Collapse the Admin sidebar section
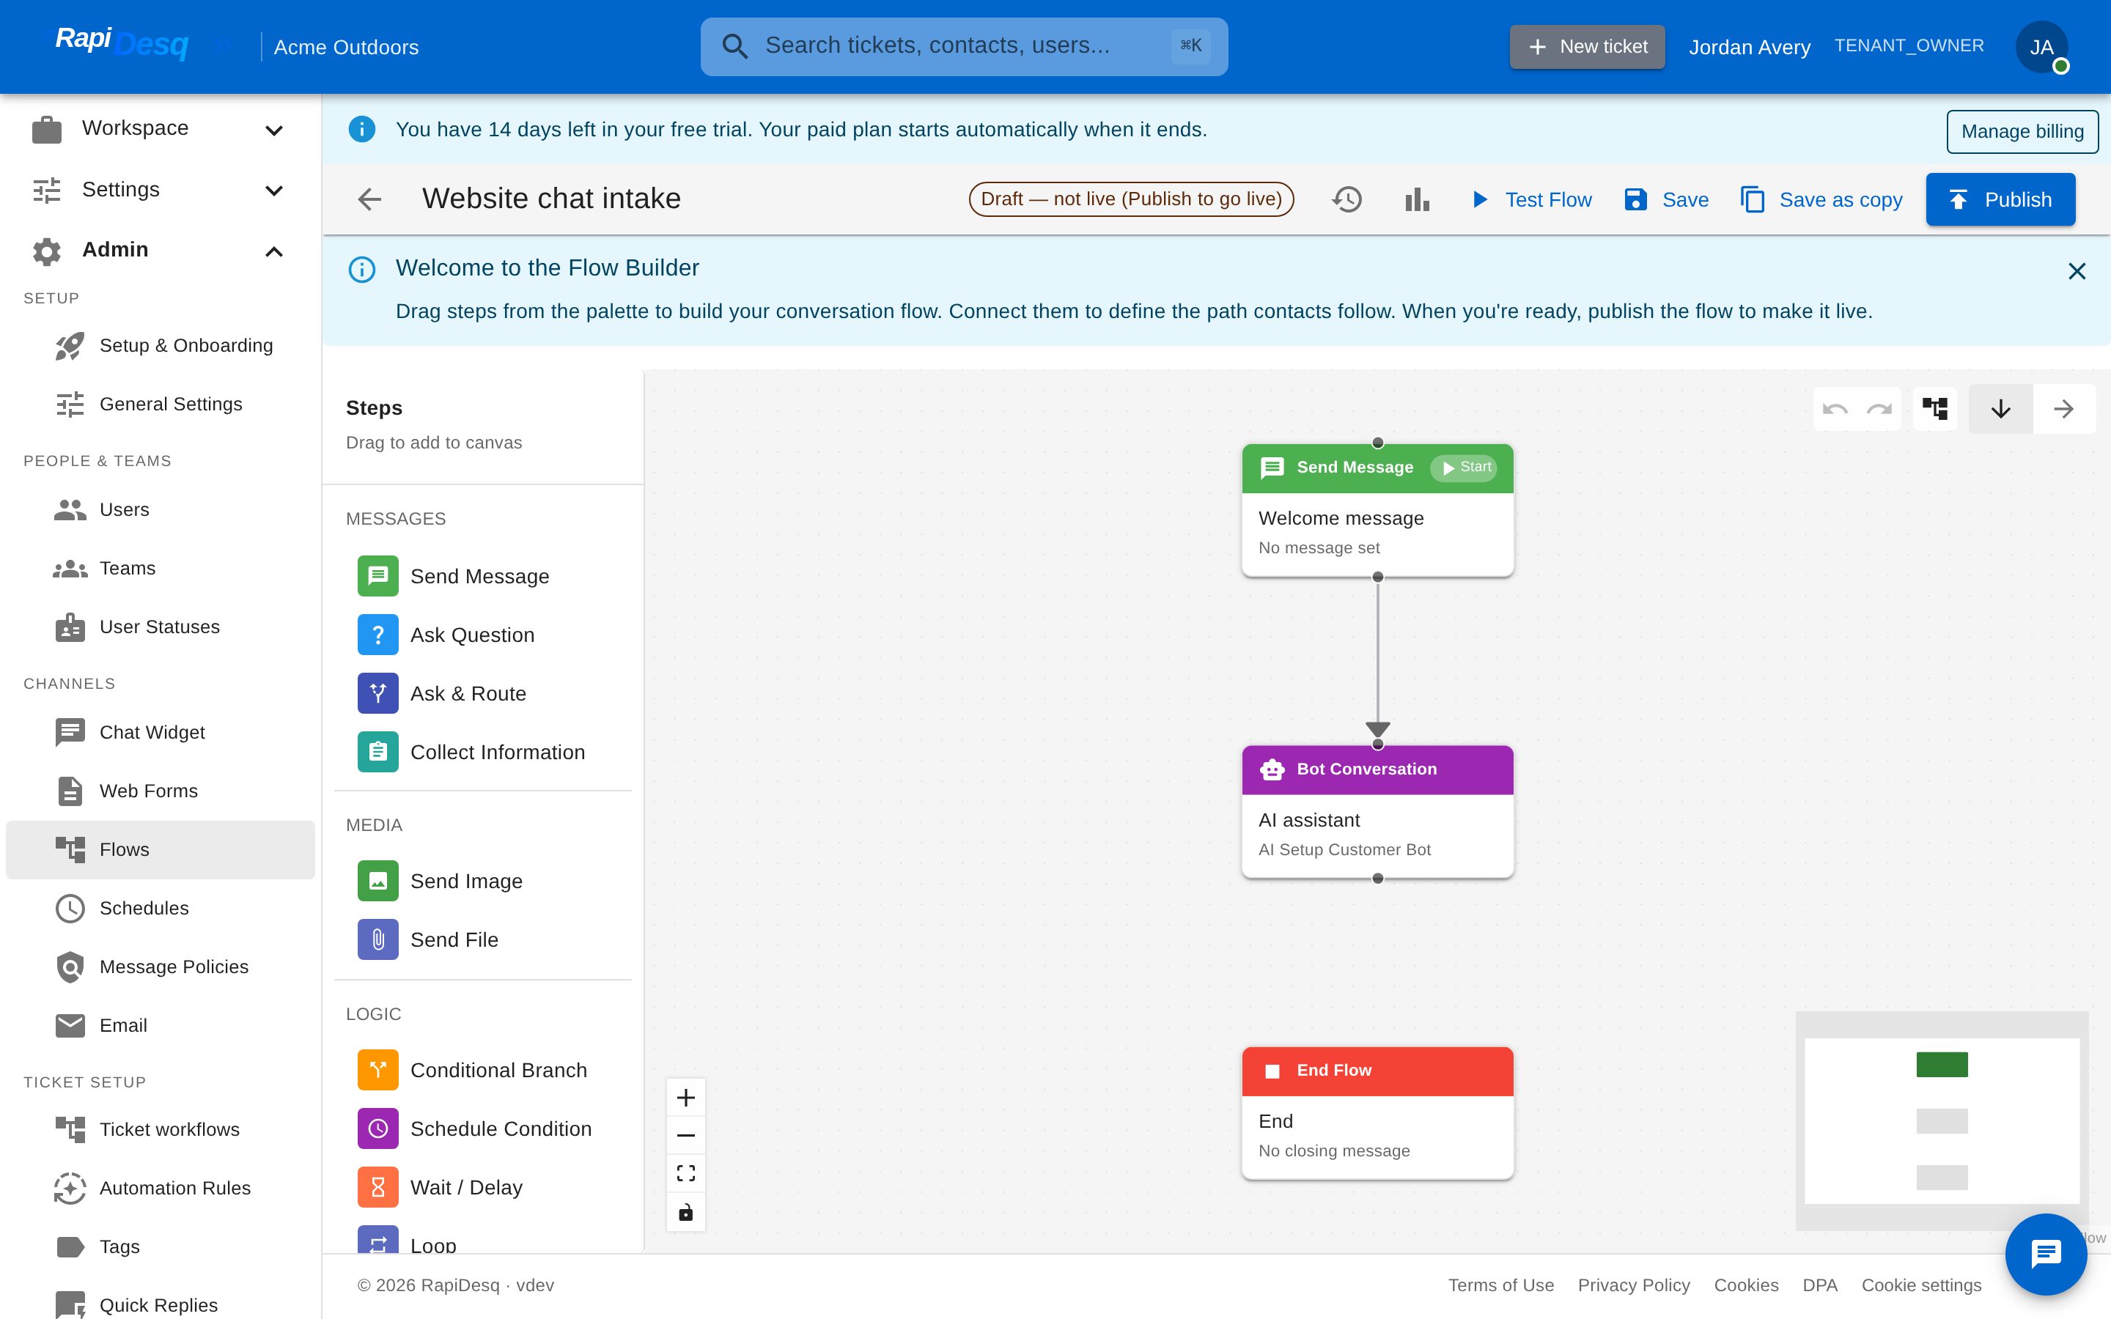Viewport: 2111px width, 1319px height. 161,251
